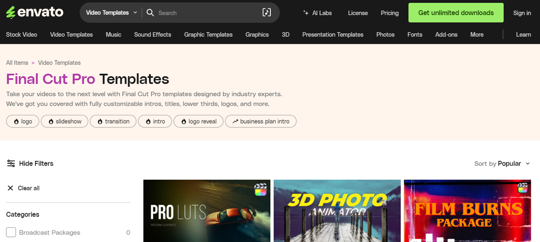Click the flame icon on the logo tag
540x242 pixels.
[x=16, y=122]
